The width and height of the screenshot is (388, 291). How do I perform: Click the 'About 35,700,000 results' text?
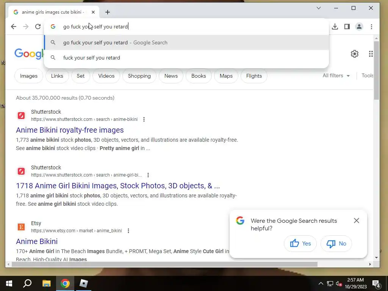pyautogui.click(x=65, y=98)
